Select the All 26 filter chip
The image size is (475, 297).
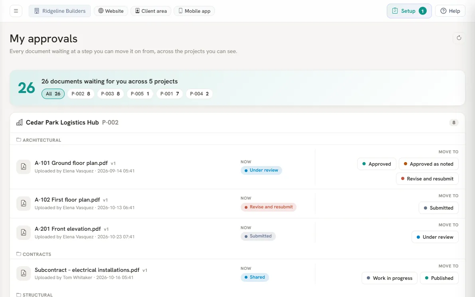[x=53, y=94]
